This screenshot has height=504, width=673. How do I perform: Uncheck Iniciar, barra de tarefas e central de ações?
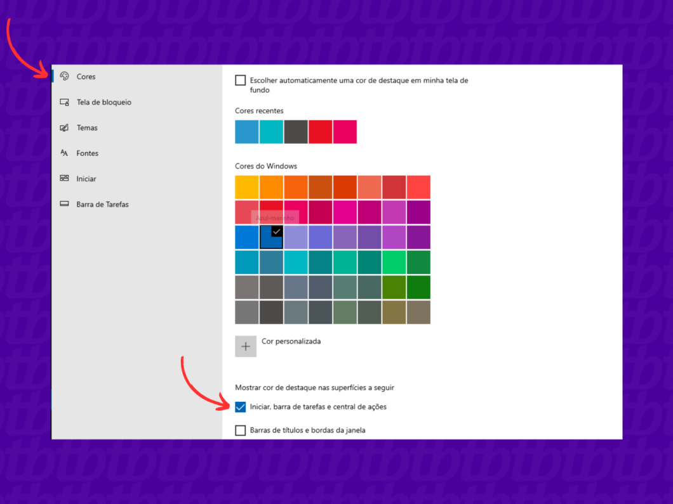pos(240,406)
